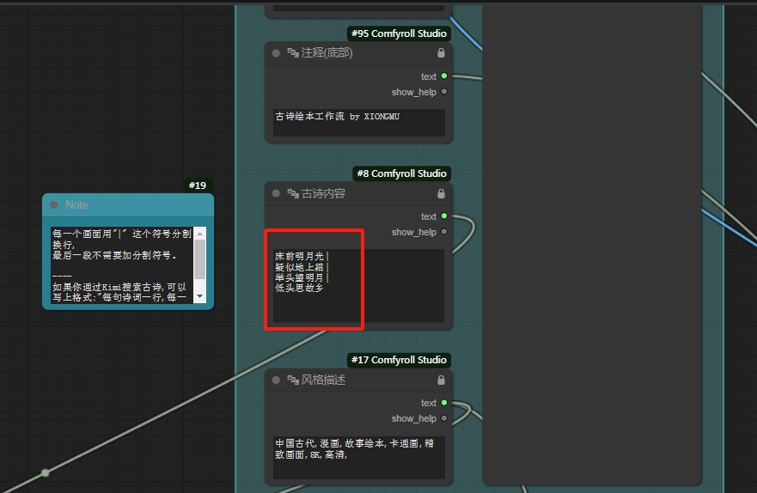Select the 注释(底部) node title
Viewport: 757px width, 493px height.
(x=327, y=52)
